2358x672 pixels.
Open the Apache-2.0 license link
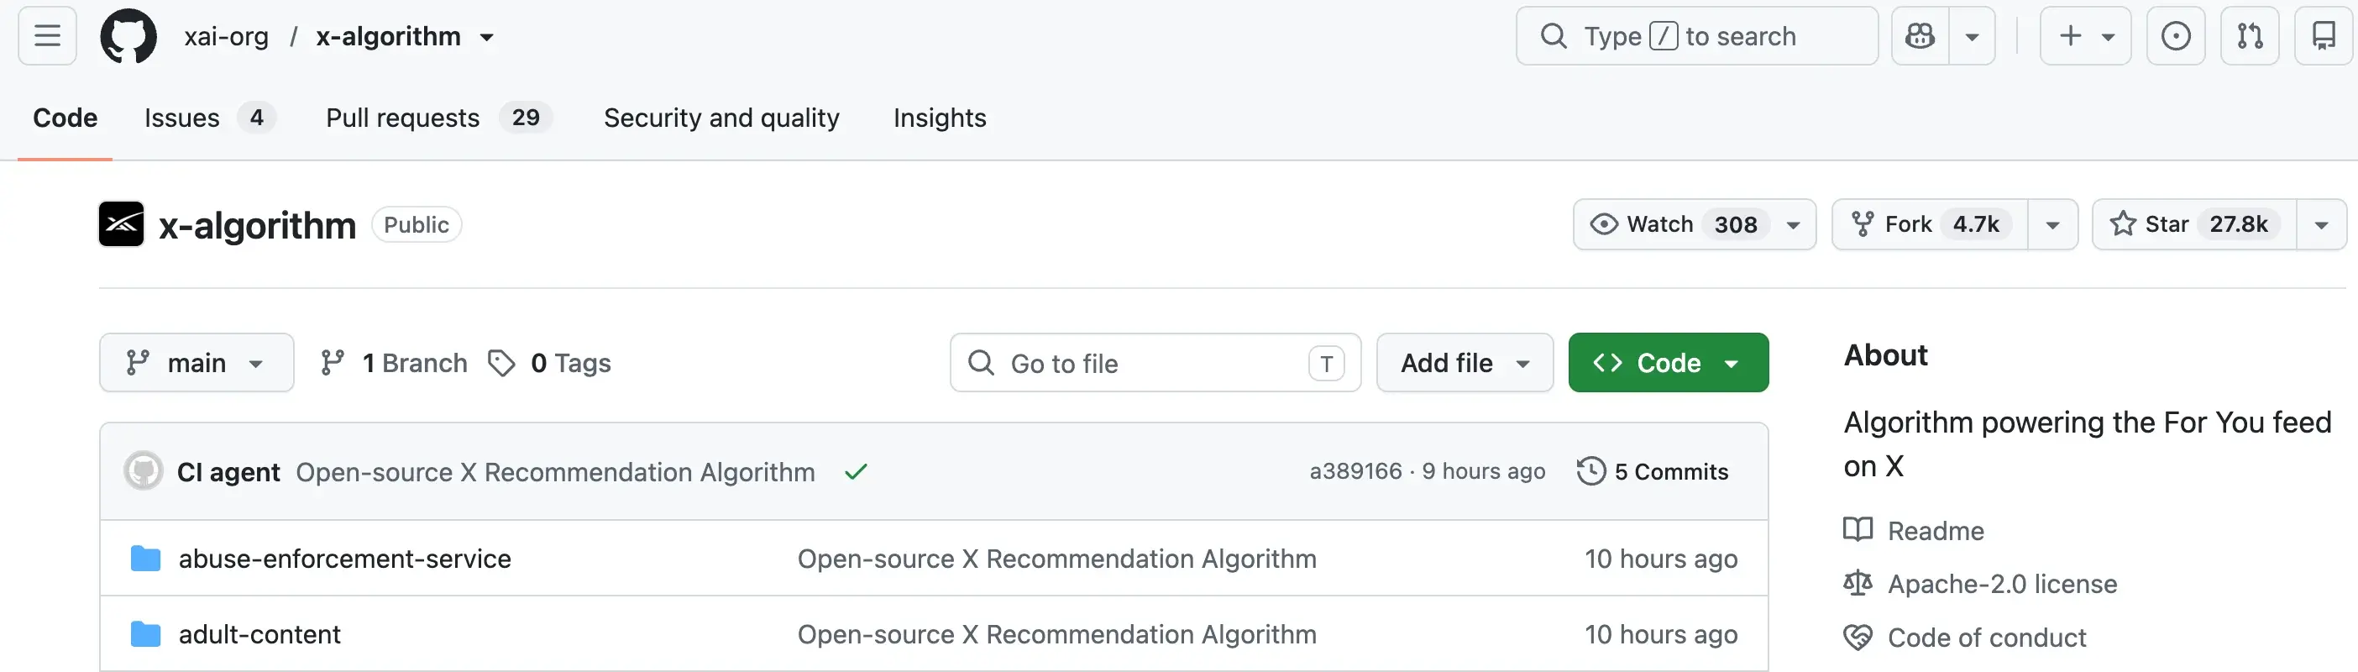2002,584
